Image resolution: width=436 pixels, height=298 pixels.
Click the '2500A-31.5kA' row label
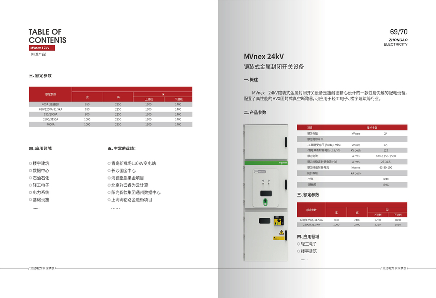311,224
